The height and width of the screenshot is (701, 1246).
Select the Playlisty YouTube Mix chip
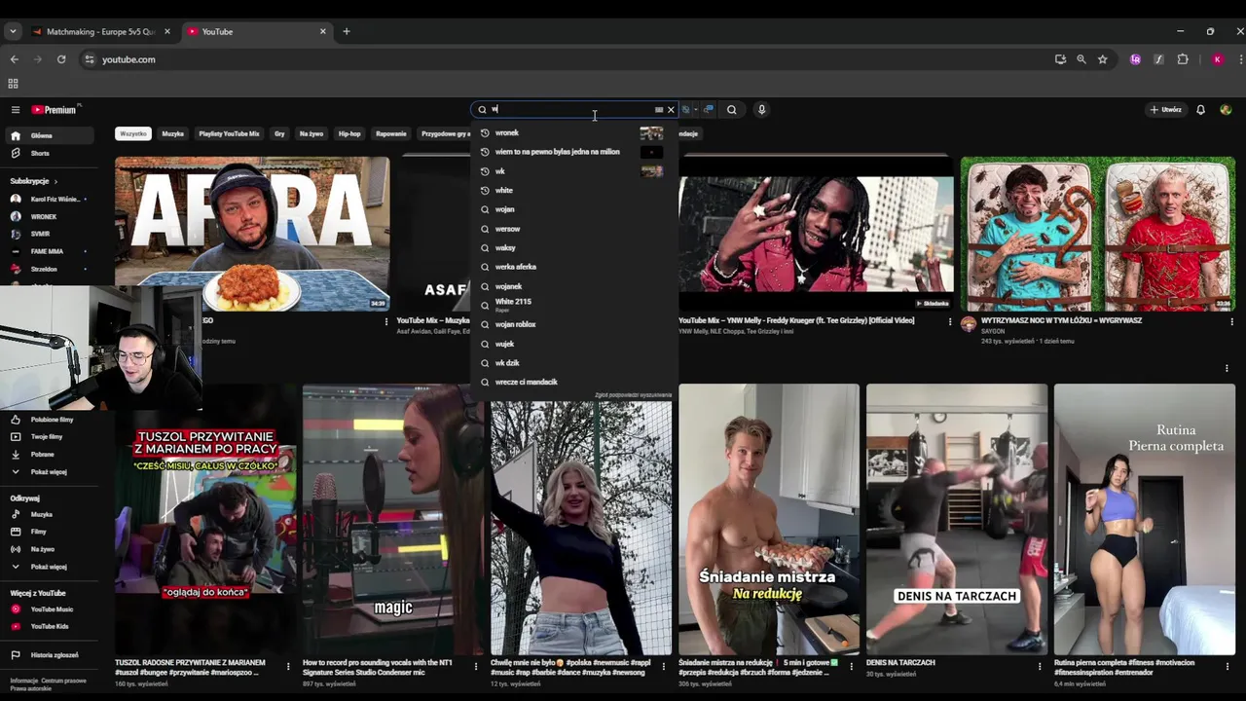point(230,133)
